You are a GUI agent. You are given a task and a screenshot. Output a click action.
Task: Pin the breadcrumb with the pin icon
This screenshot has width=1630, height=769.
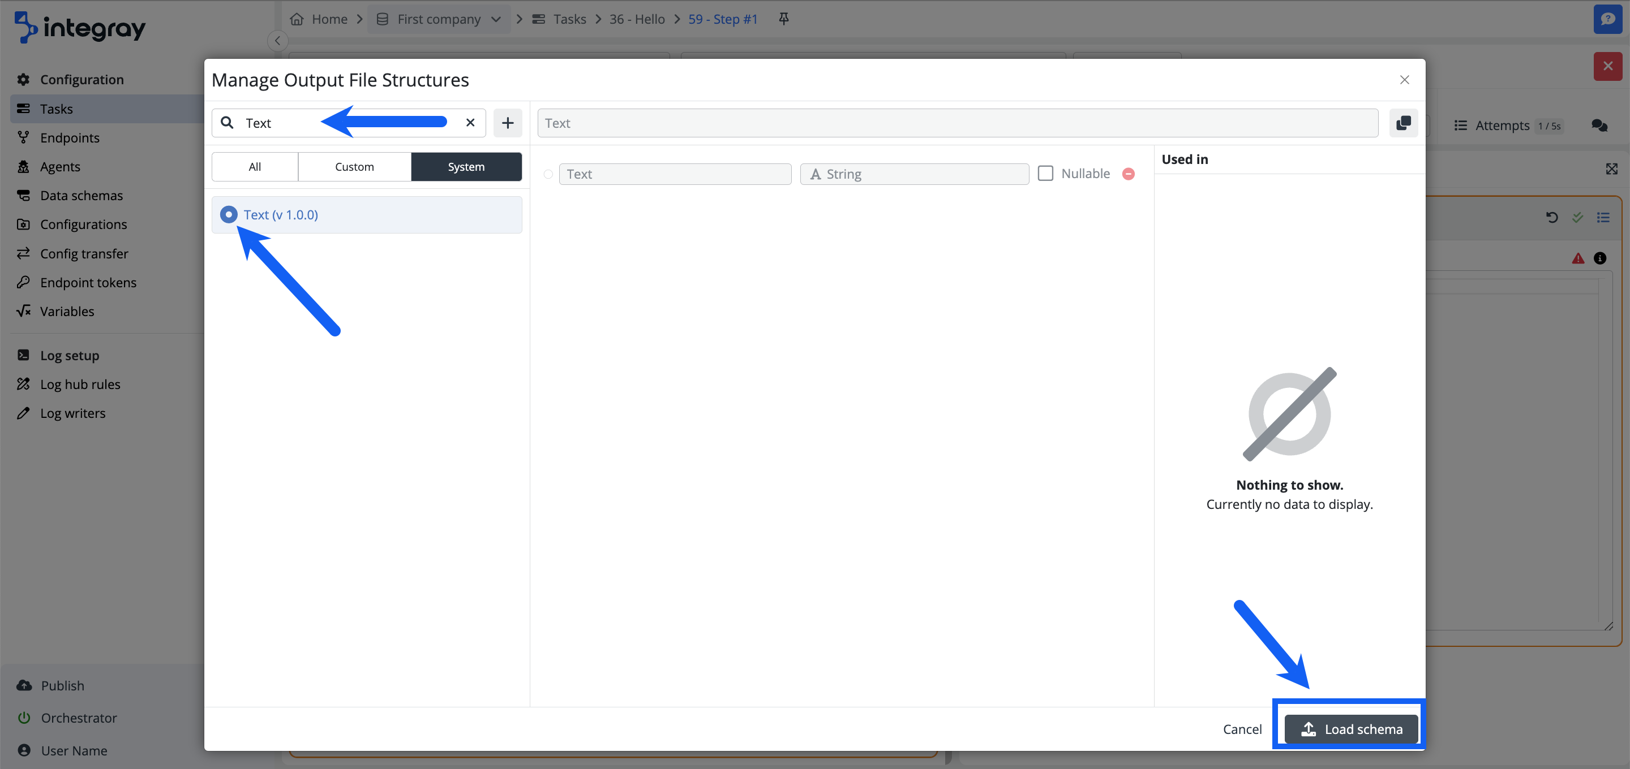tap(783, 18)
